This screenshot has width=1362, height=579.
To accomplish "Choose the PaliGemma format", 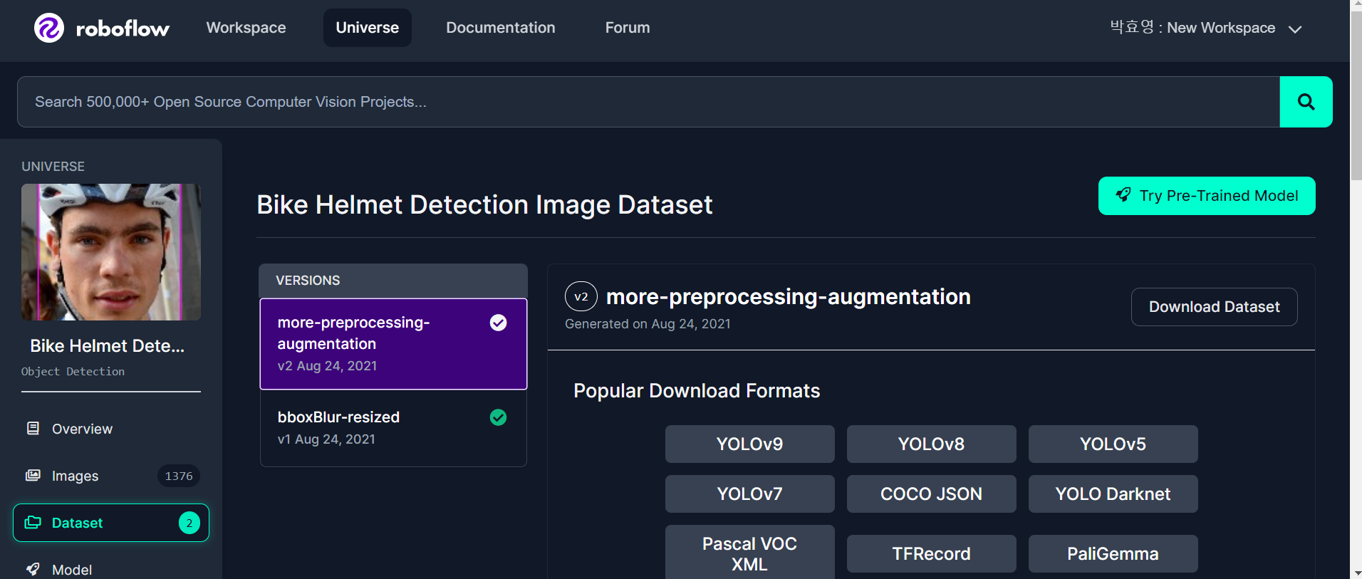I will [1113, 553].
